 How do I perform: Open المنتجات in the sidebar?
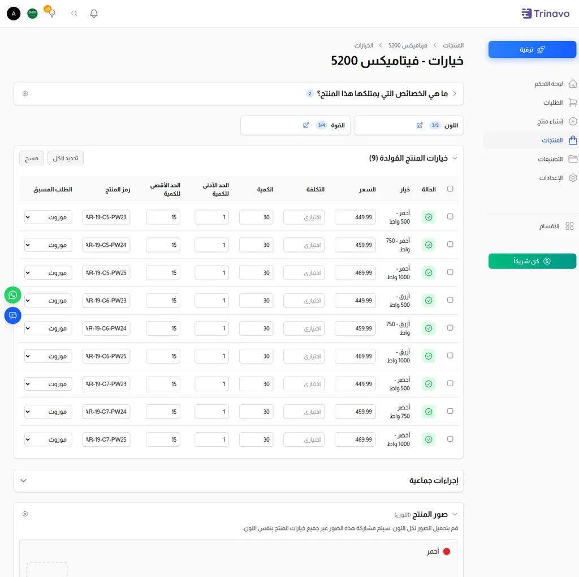pos(552,140)
